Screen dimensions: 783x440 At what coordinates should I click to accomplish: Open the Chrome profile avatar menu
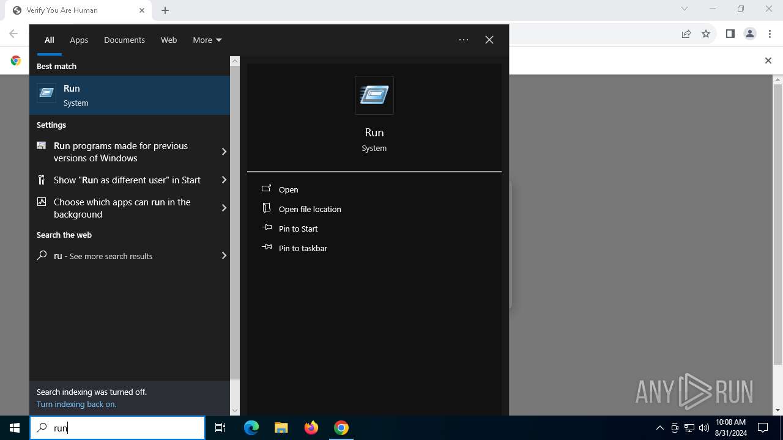point(750,34)
